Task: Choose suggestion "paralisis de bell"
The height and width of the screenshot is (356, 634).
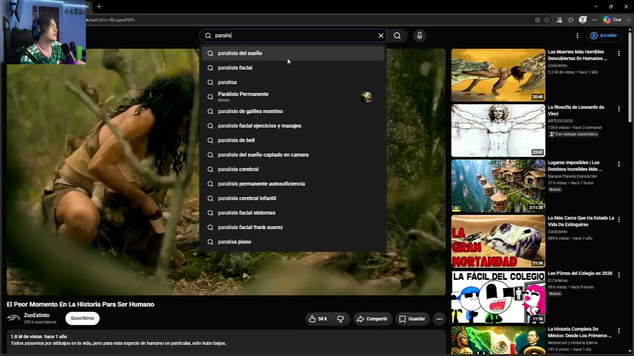Action: click(293, 140)
